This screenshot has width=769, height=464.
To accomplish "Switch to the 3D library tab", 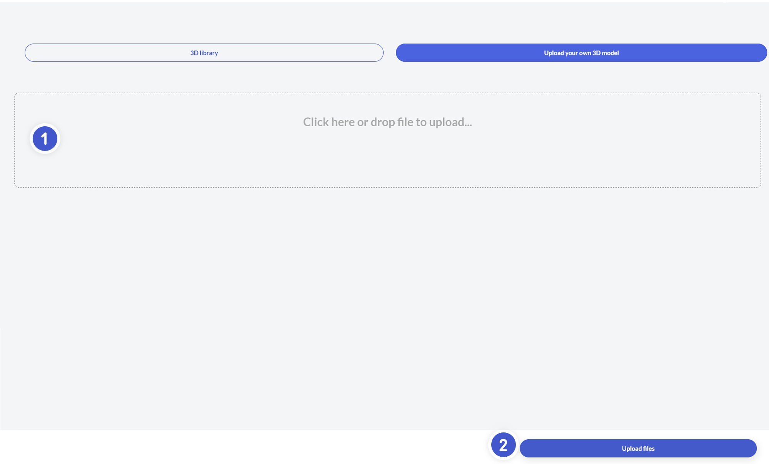I will 204,53.
